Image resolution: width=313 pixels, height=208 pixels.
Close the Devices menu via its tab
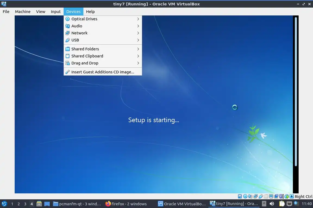[73, 12]
